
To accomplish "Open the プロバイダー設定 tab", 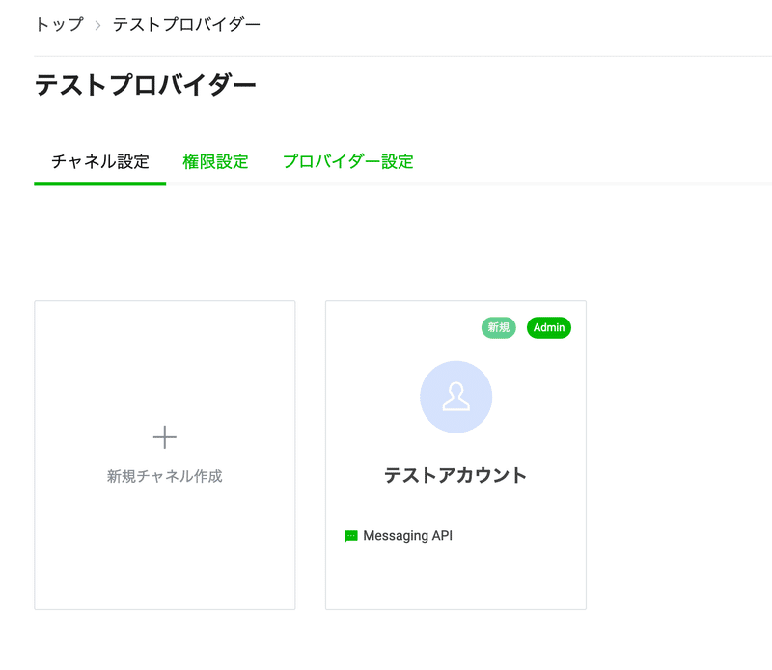I will (x=347, y=161).
